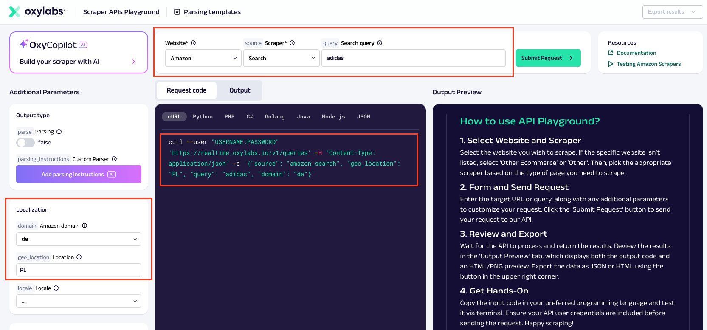The height and width of the screenshot is (330, 707).
Task: Open the Website dropdown showing Amazon
Action: click(x=203, y=58)
